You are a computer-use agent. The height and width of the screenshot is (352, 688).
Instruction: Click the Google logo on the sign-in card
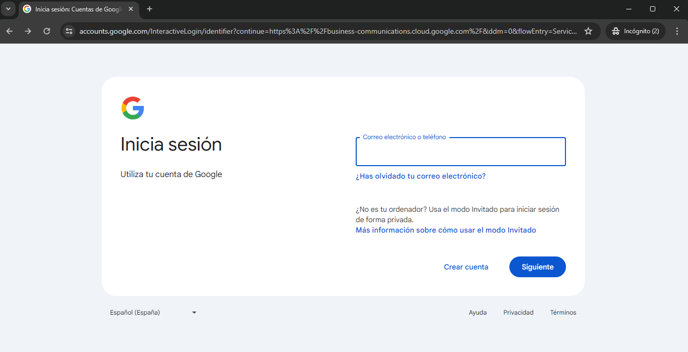133,108
